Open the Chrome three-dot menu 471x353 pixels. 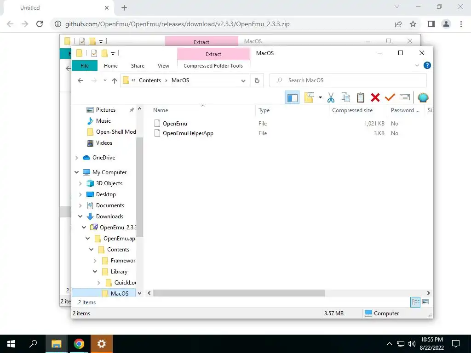(x=461, y=24)
